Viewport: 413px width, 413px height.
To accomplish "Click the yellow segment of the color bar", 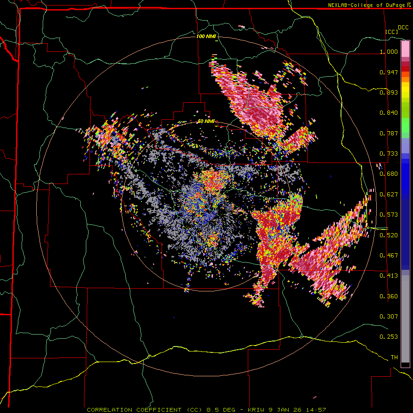I will point(405,90).
